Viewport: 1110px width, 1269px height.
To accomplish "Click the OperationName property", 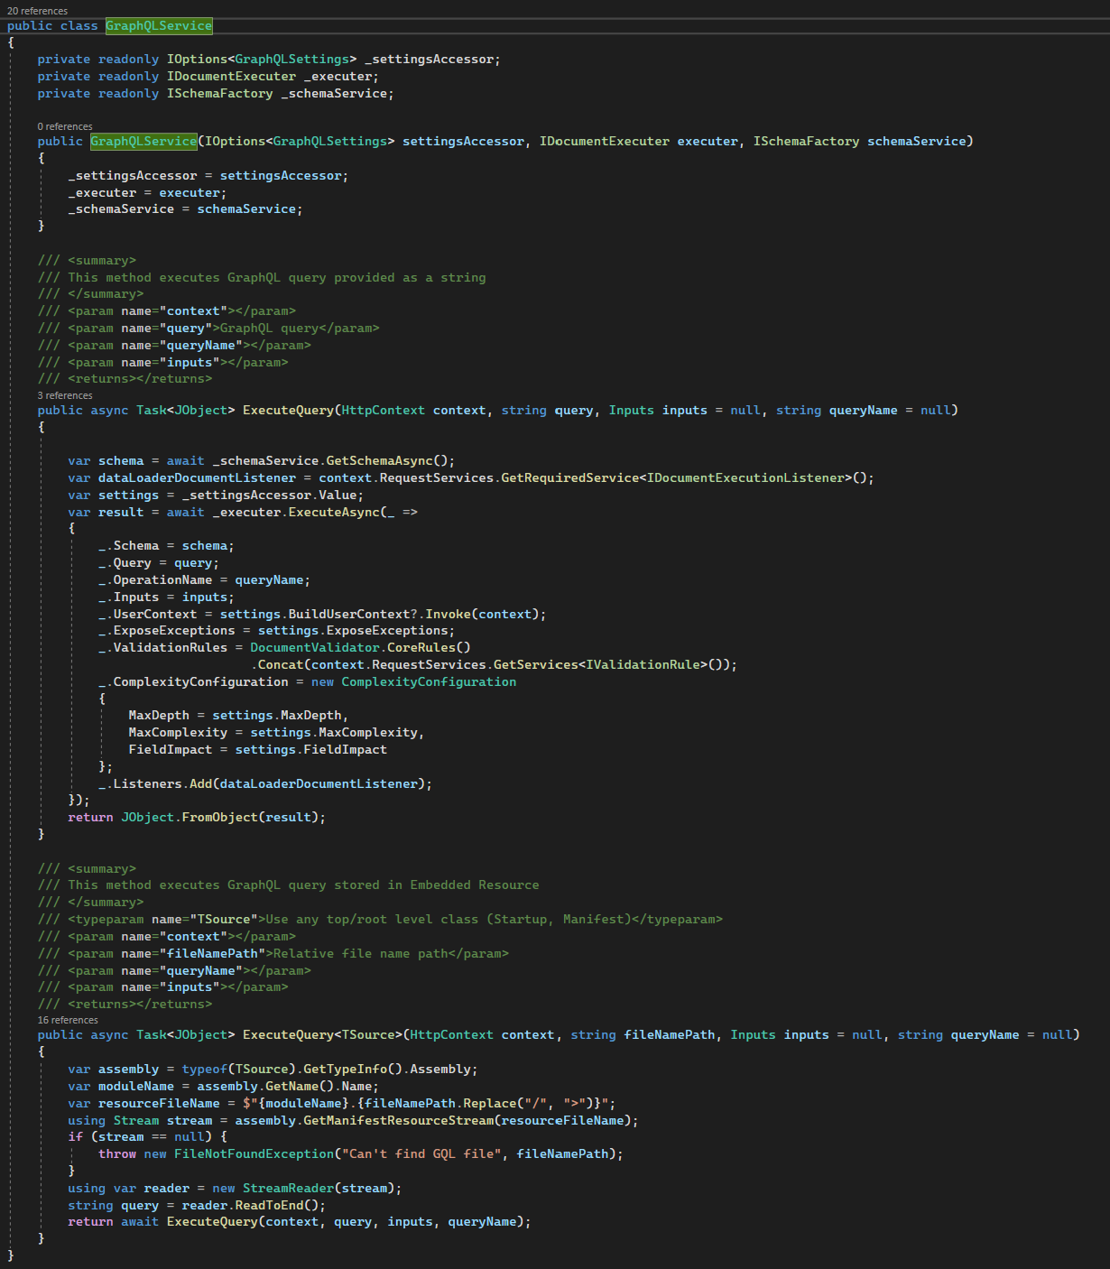I will (162, 580).
